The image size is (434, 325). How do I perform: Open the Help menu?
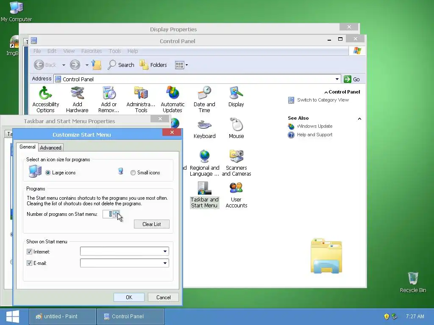[133, 51]
